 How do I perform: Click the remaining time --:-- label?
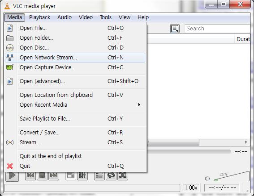(x=241, y=151)
